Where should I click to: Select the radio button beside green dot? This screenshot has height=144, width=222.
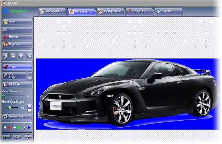(15, 128)
